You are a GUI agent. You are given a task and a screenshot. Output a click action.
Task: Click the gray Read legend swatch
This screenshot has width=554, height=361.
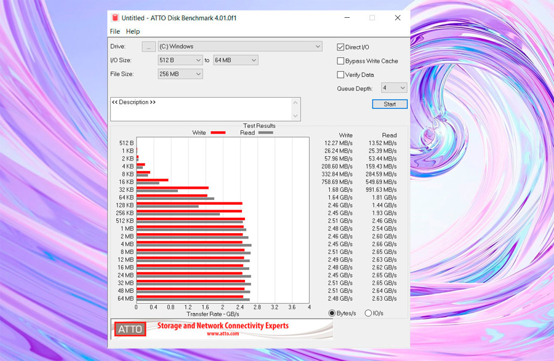pos(266,133)
